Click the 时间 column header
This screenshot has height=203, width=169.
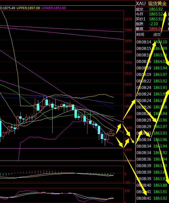(x=140, y=34)
